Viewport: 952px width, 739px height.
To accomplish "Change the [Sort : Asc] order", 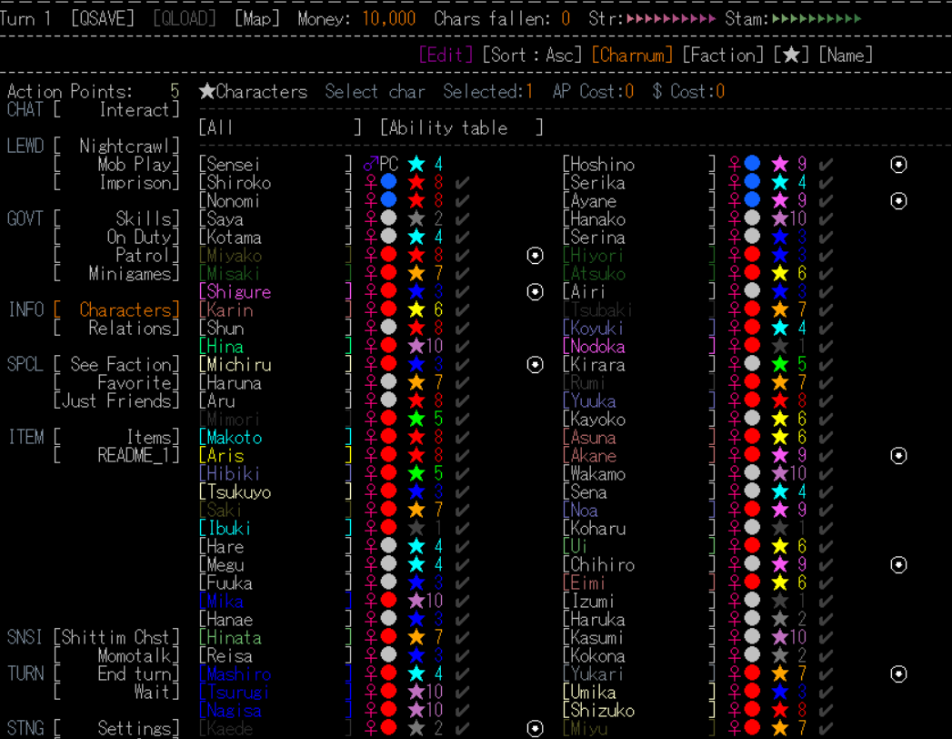I will pos(533,56).
